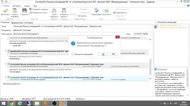Open File Explorer folder icon on taskbar

pos(37,103)
